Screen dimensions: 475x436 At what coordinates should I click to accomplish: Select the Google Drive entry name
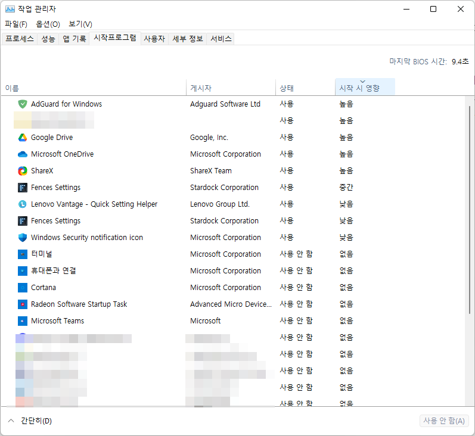pos(52,138)
